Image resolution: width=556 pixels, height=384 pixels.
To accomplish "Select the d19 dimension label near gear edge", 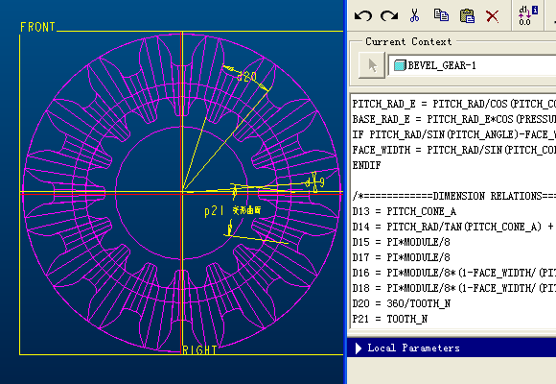I will pyautogui.click(x=314, y=182).
